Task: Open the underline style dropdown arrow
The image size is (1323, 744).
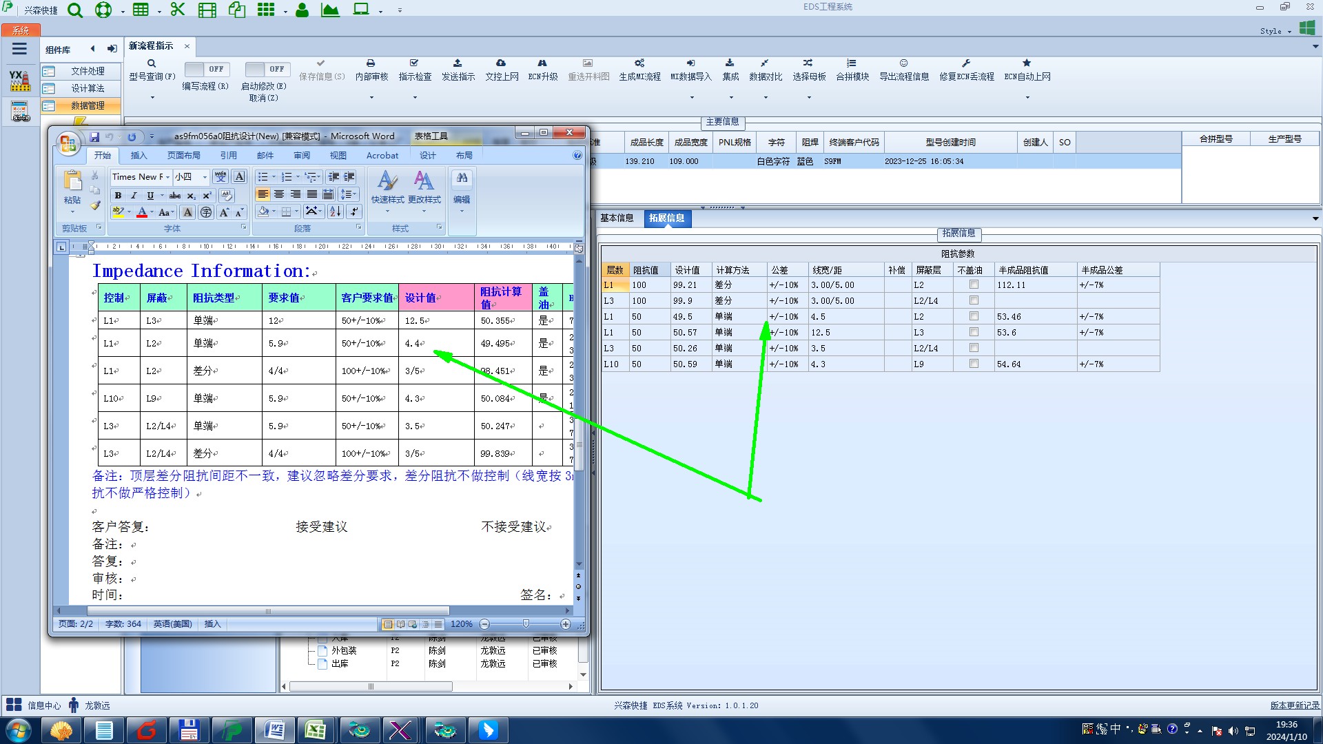Action: click(162, 196)
